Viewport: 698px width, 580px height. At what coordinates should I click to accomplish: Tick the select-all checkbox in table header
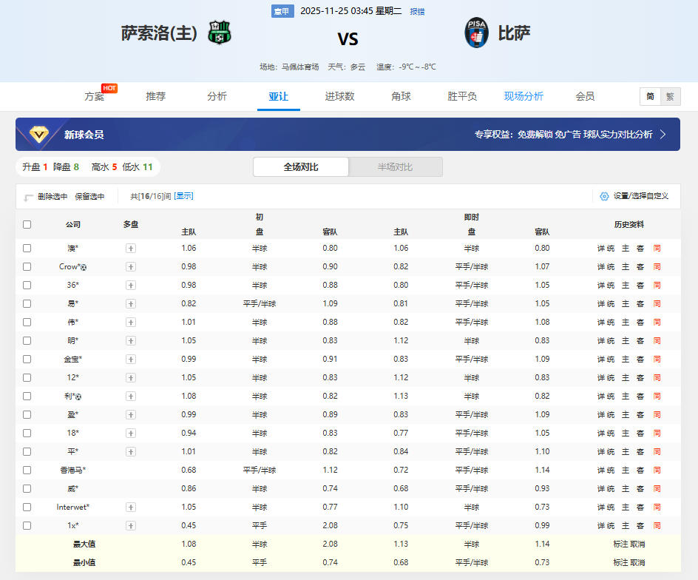[27, 224]
